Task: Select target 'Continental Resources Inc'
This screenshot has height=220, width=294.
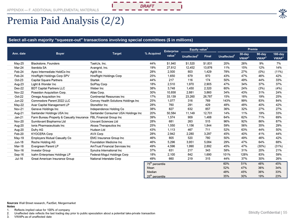Action: click(107, 97)
